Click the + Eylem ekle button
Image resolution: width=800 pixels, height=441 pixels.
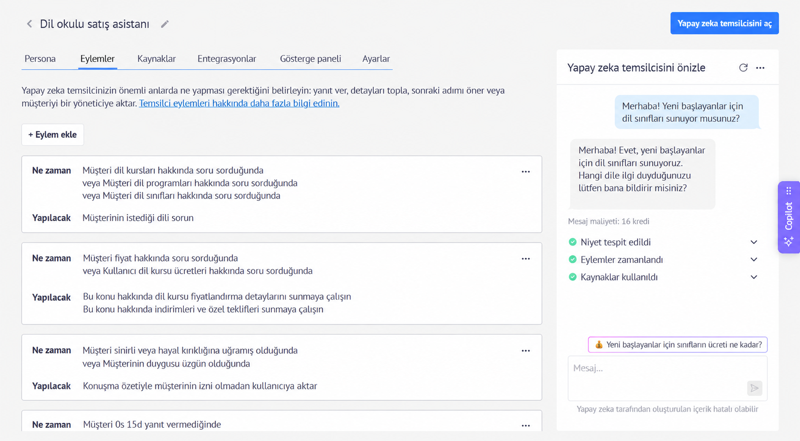(53, 135)
